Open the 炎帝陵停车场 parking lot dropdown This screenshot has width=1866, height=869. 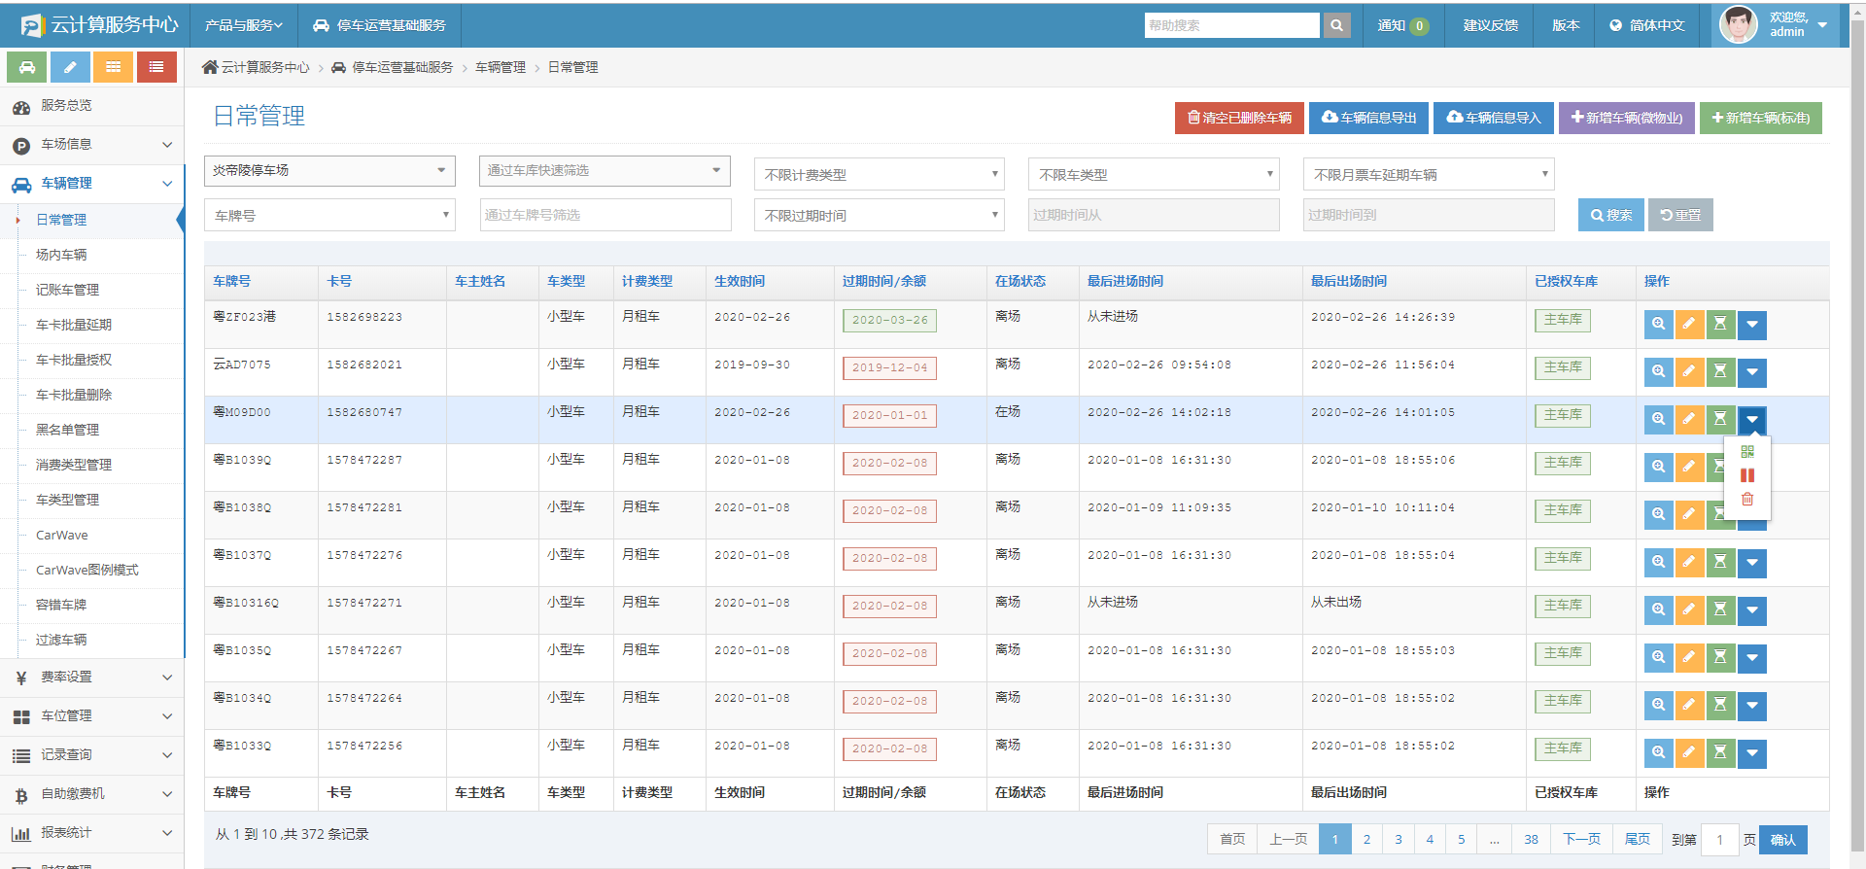click(329, 170)
